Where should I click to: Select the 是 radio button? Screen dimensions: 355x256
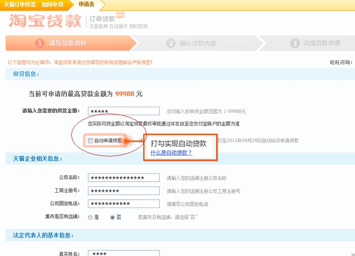90,217
